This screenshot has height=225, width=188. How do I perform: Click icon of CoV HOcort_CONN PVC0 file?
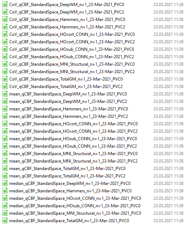pyautogui.click(x=5, y=34)
